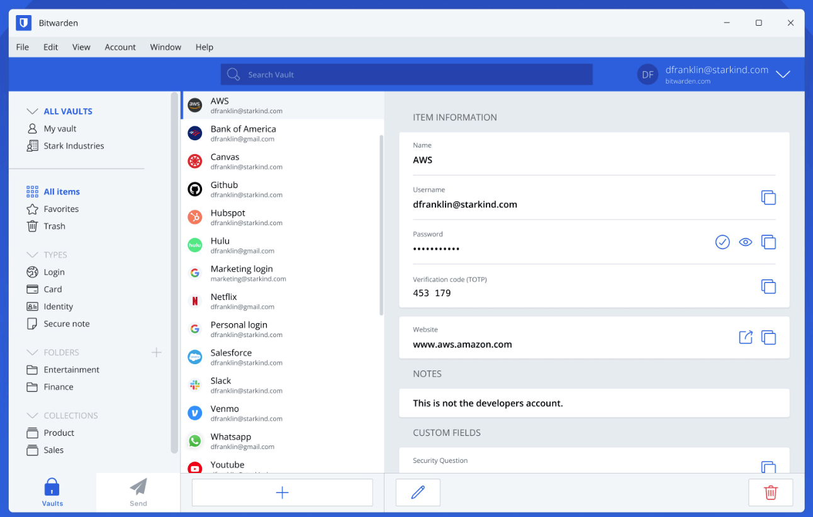Select the Marketing login entry
This screenshot has width=813, height=517.
coord(281,273)
